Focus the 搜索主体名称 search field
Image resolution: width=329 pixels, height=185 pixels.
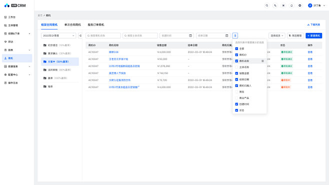click(x=140, y=35)
